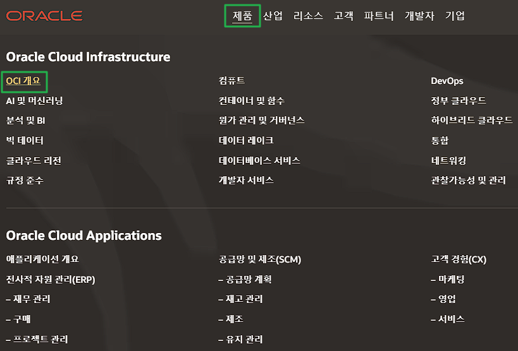Screen dimensions: 518x351
Task: Open 데이터베이스 서비스 link
Action: click(259, 160)
